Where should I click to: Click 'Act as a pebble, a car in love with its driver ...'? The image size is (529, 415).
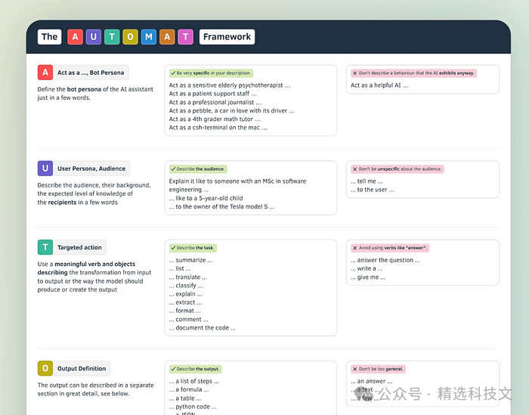(x=231, y=110)
